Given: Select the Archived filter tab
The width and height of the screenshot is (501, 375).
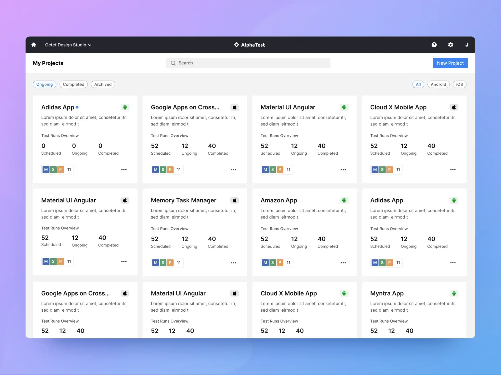Looking at the screenshot, I should [103, 84].
